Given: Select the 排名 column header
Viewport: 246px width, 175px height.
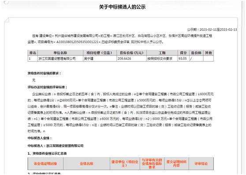Looking at the screenshot, I should (x=33, y=53).
